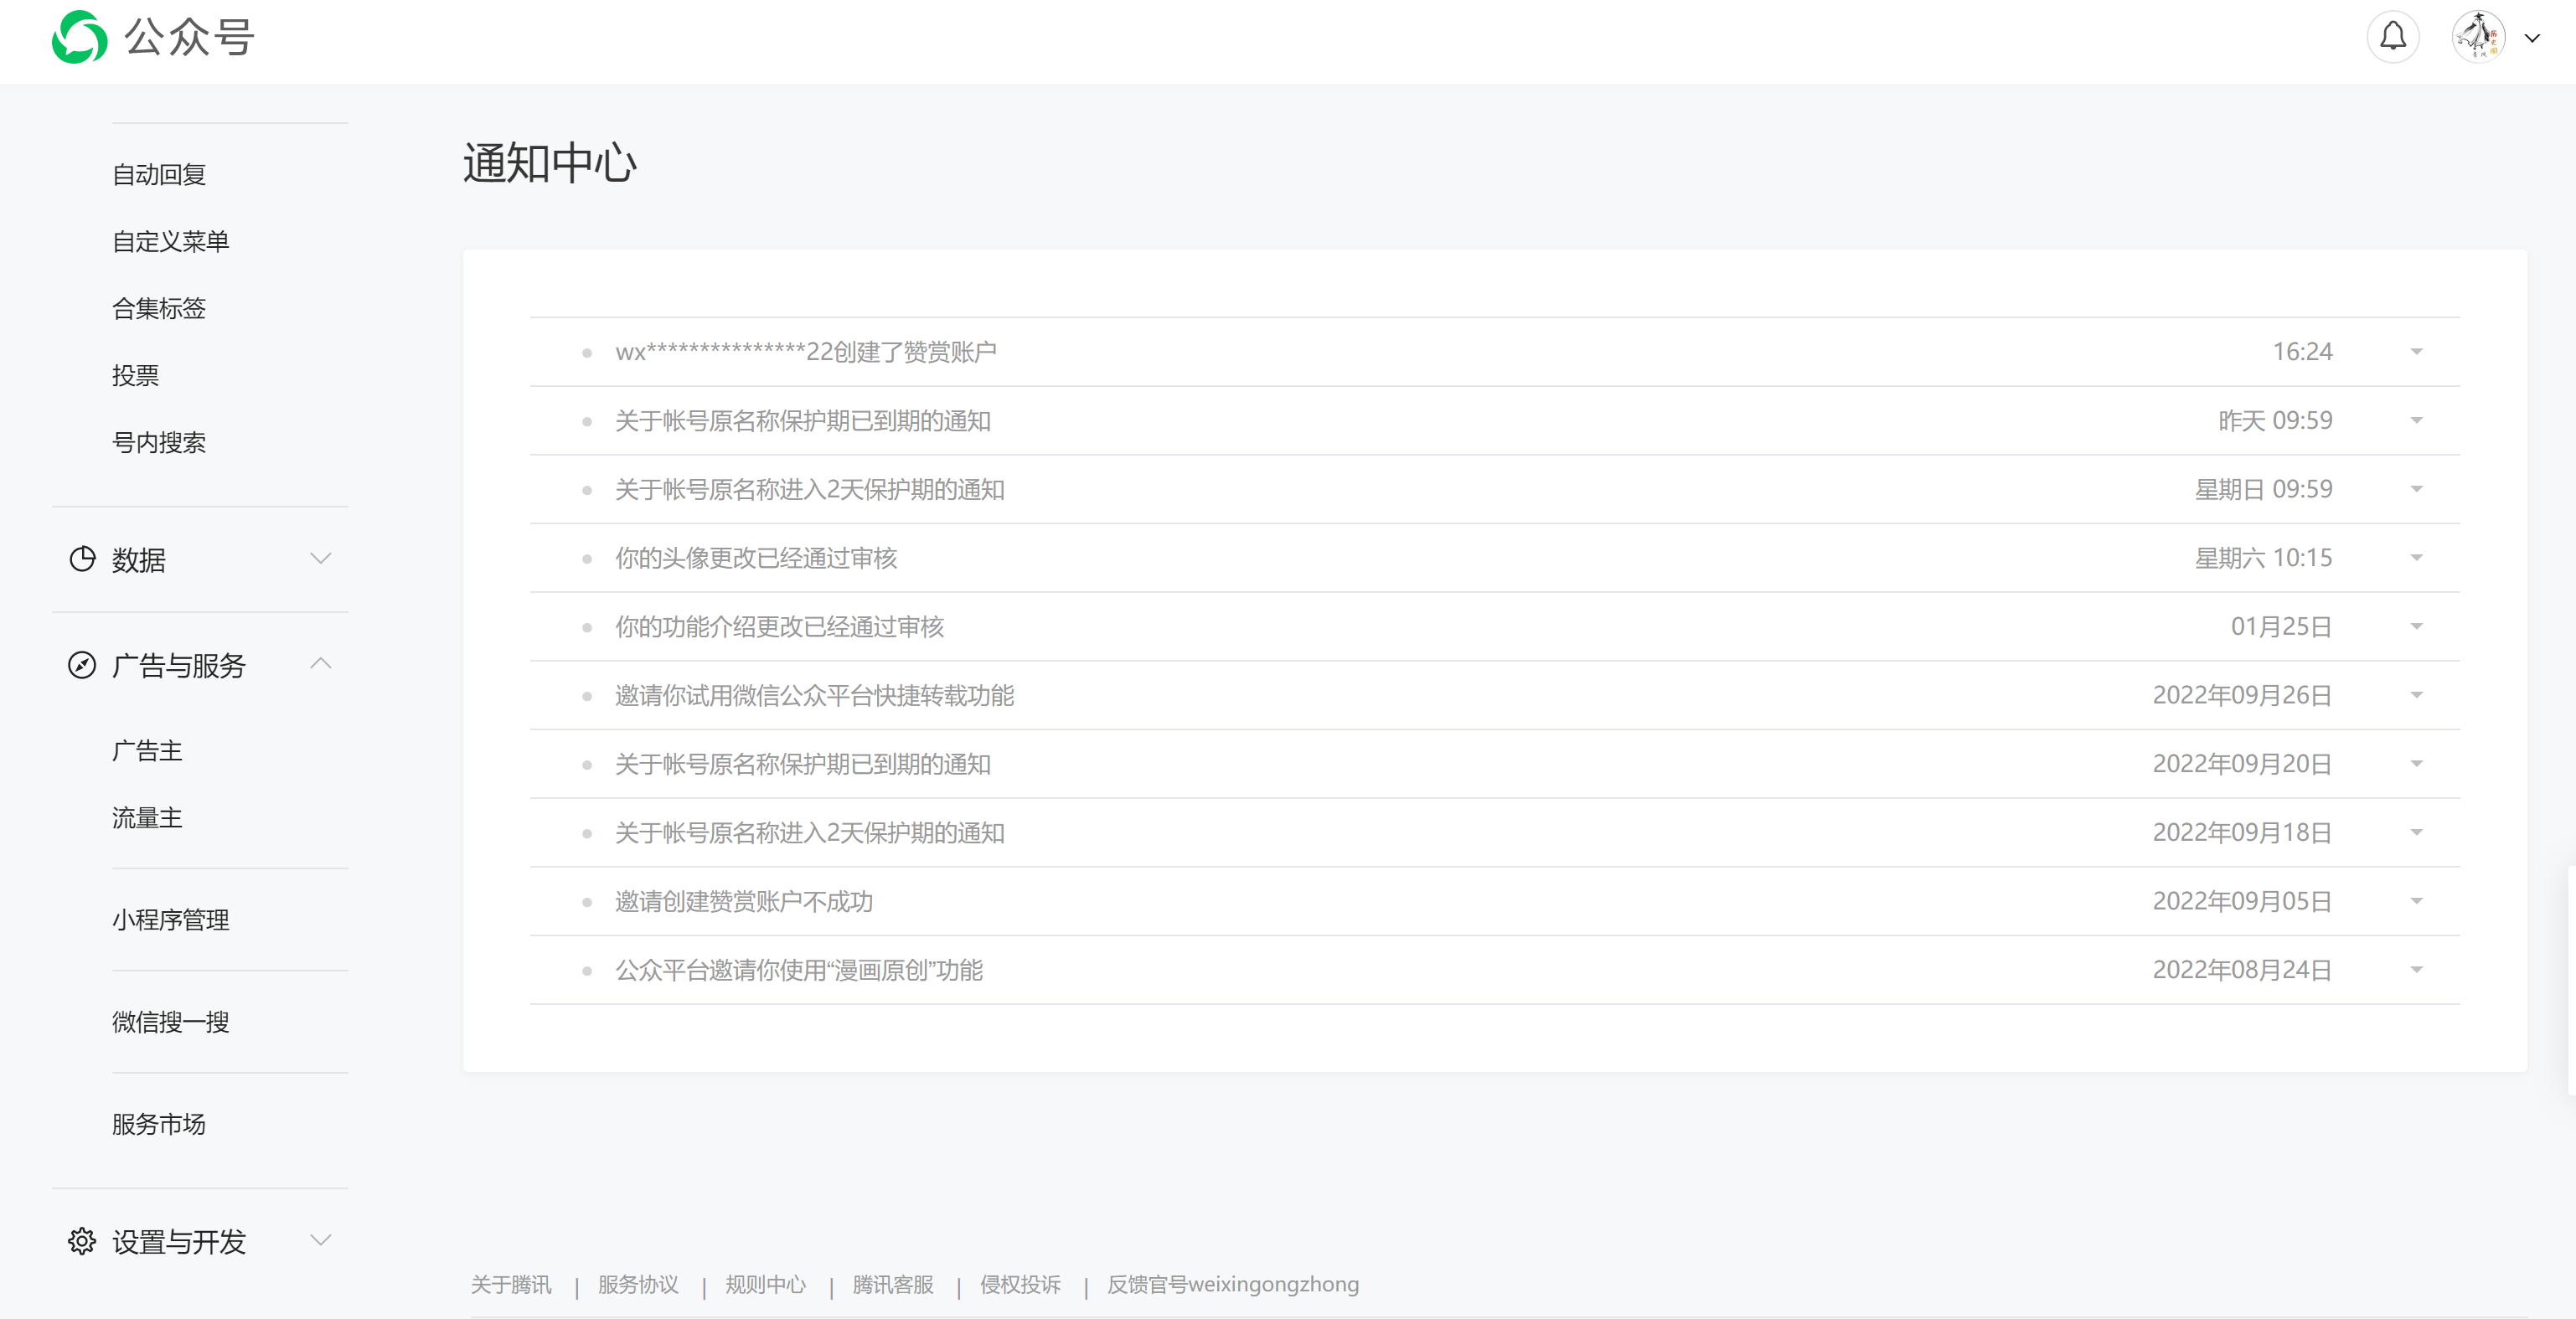Click the notification bell icon
This screenshot has height=1319, width=2576.
2392,37
